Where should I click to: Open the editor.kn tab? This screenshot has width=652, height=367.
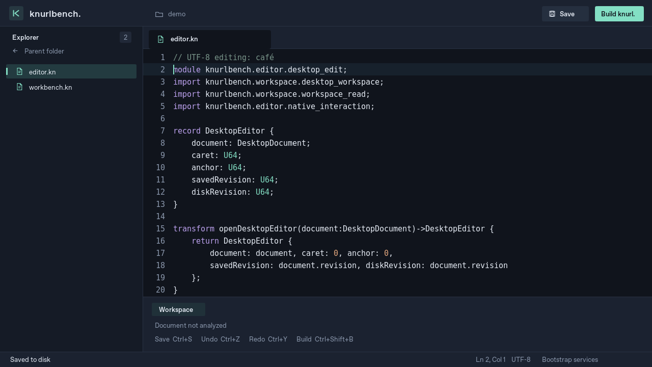click(x=210, y=39)
